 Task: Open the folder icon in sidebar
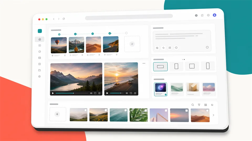pos(40,70)
